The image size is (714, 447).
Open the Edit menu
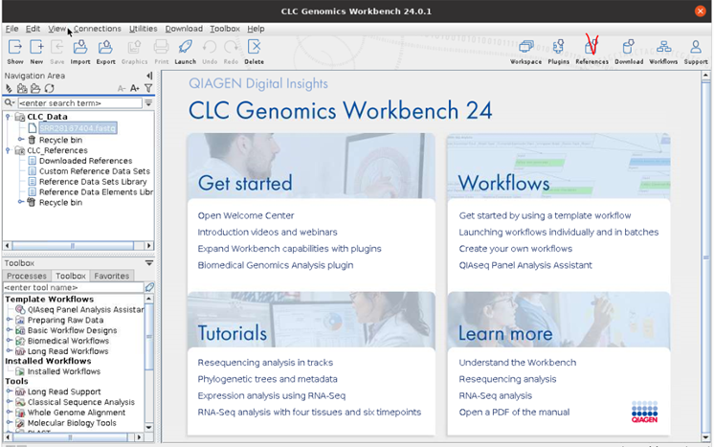[x=33, y=29]
